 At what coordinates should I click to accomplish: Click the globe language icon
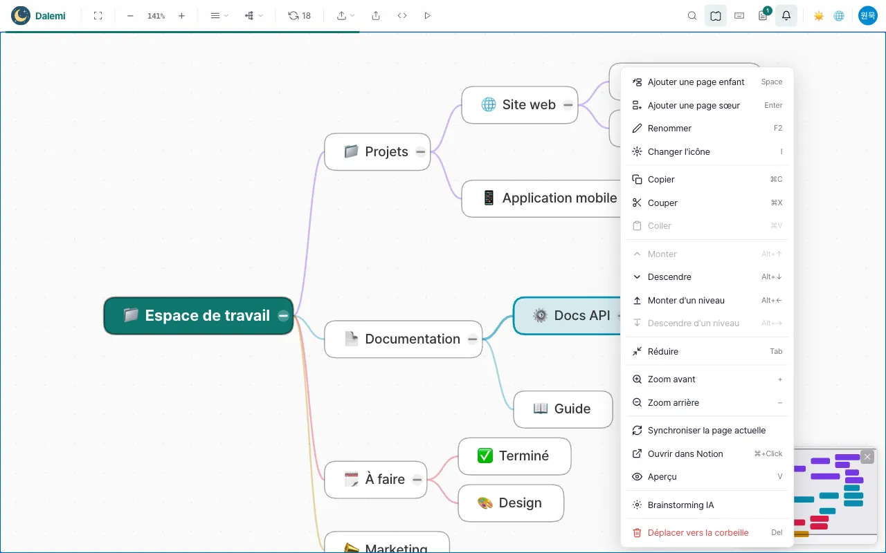tap(839, 16)
